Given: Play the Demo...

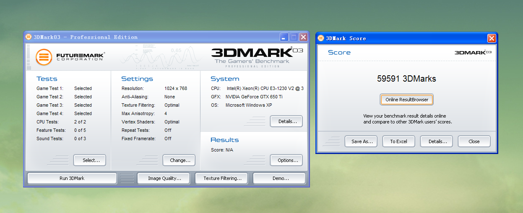Looking at the screenshot, I should coord(280,178).
